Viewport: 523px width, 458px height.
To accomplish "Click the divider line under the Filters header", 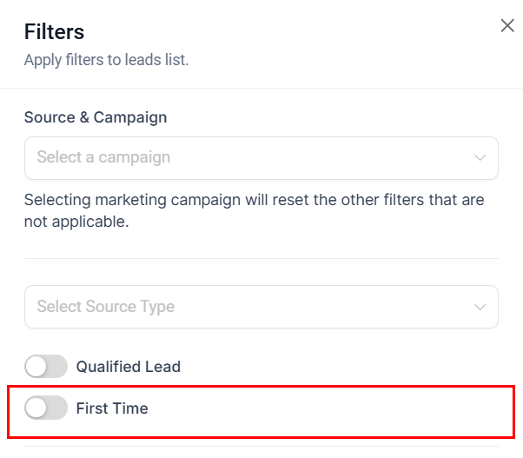I will tap(261, 88).
